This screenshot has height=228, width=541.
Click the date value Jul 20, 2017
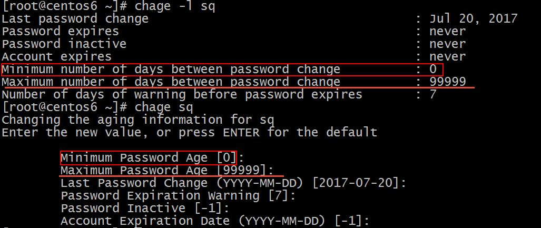tap(474, 18)
